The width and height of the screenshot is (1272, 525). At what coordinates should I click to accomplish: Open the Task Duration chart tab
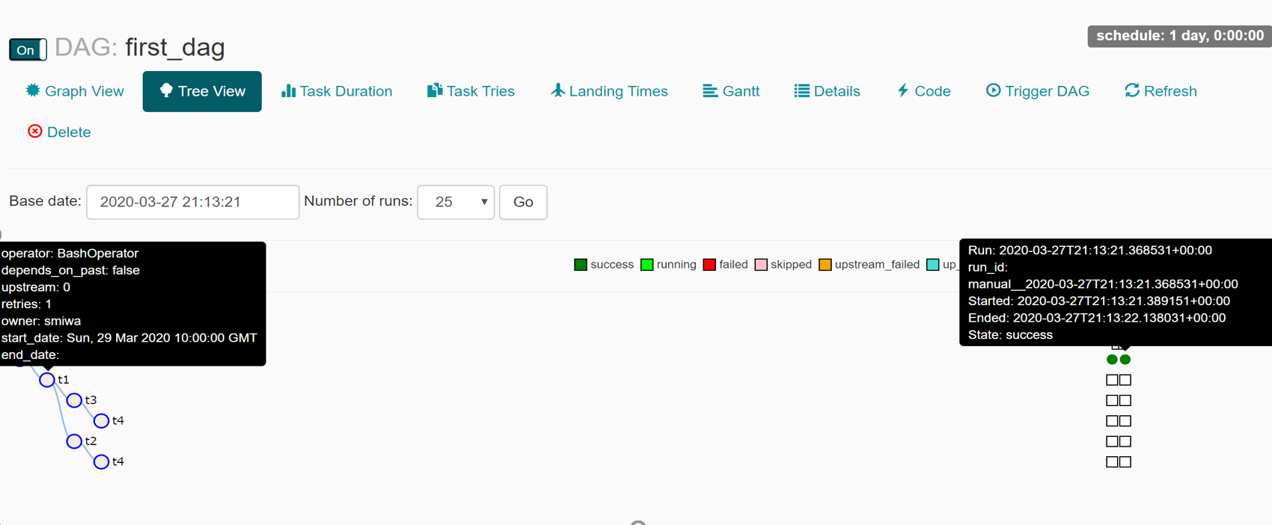(x=337, y=91)
